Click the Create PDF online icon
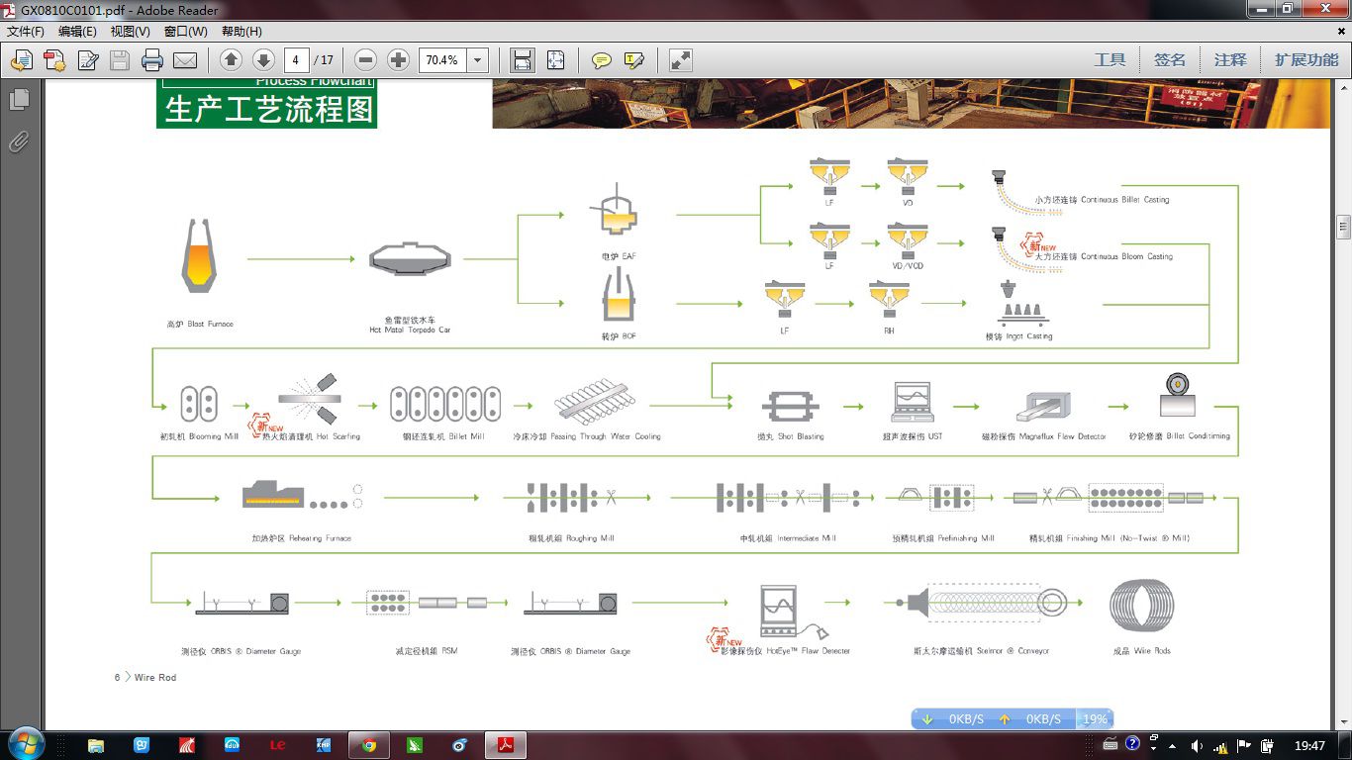The image size is (1352, 760). [x=54, y=60]
